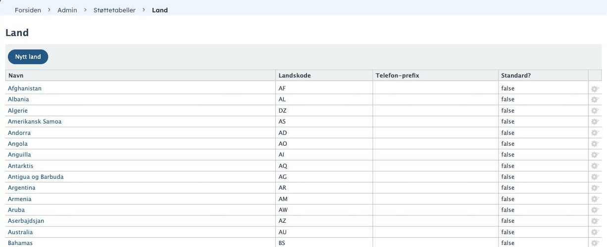This screenshot has width=607, height=247.
Task: Open the Angola country link
Action: (x=18, y=144)
